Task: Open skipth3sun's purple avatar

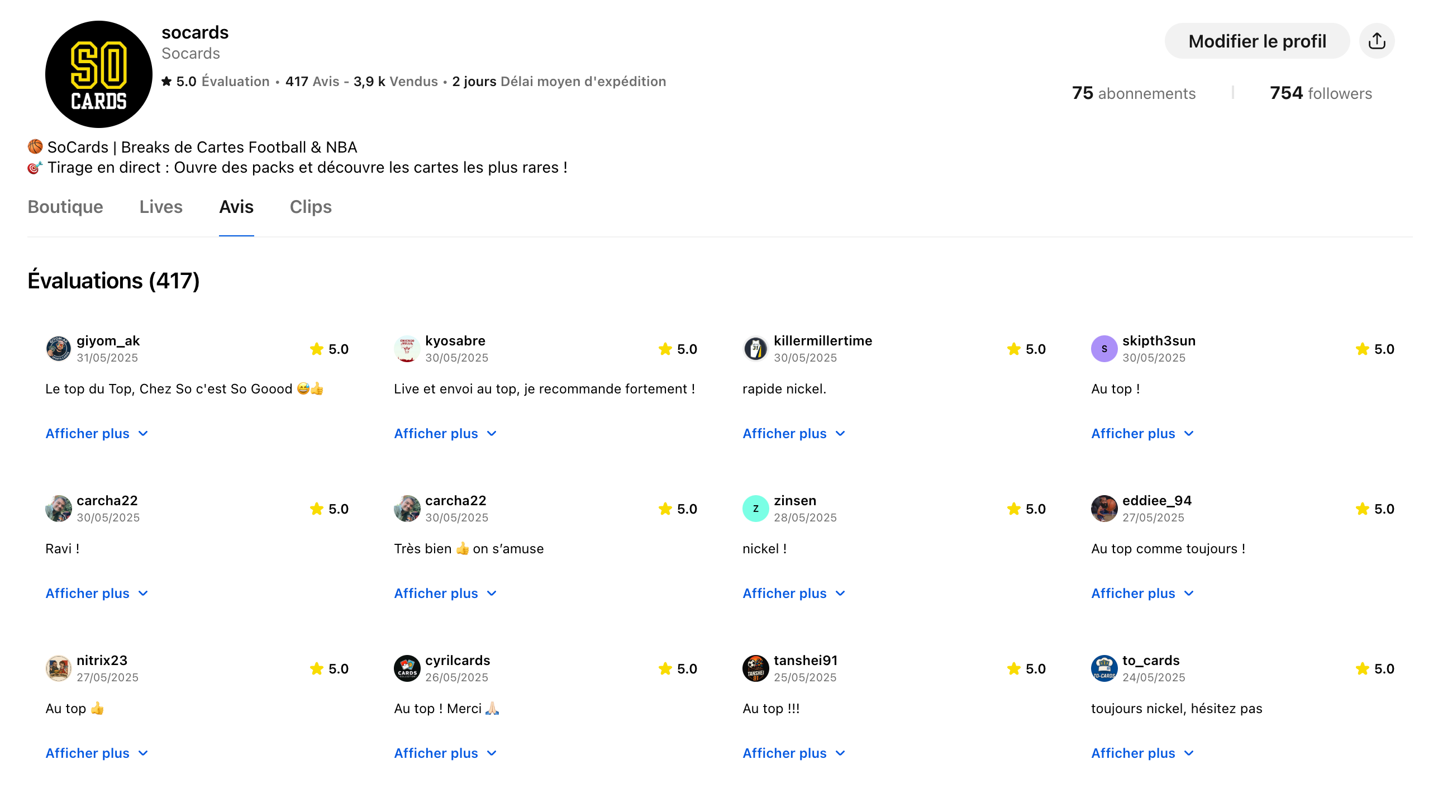Action: click(1104, 349)
